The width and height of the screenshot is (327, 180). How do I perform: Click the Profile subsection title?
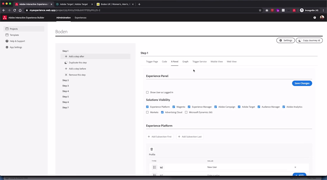152,154
